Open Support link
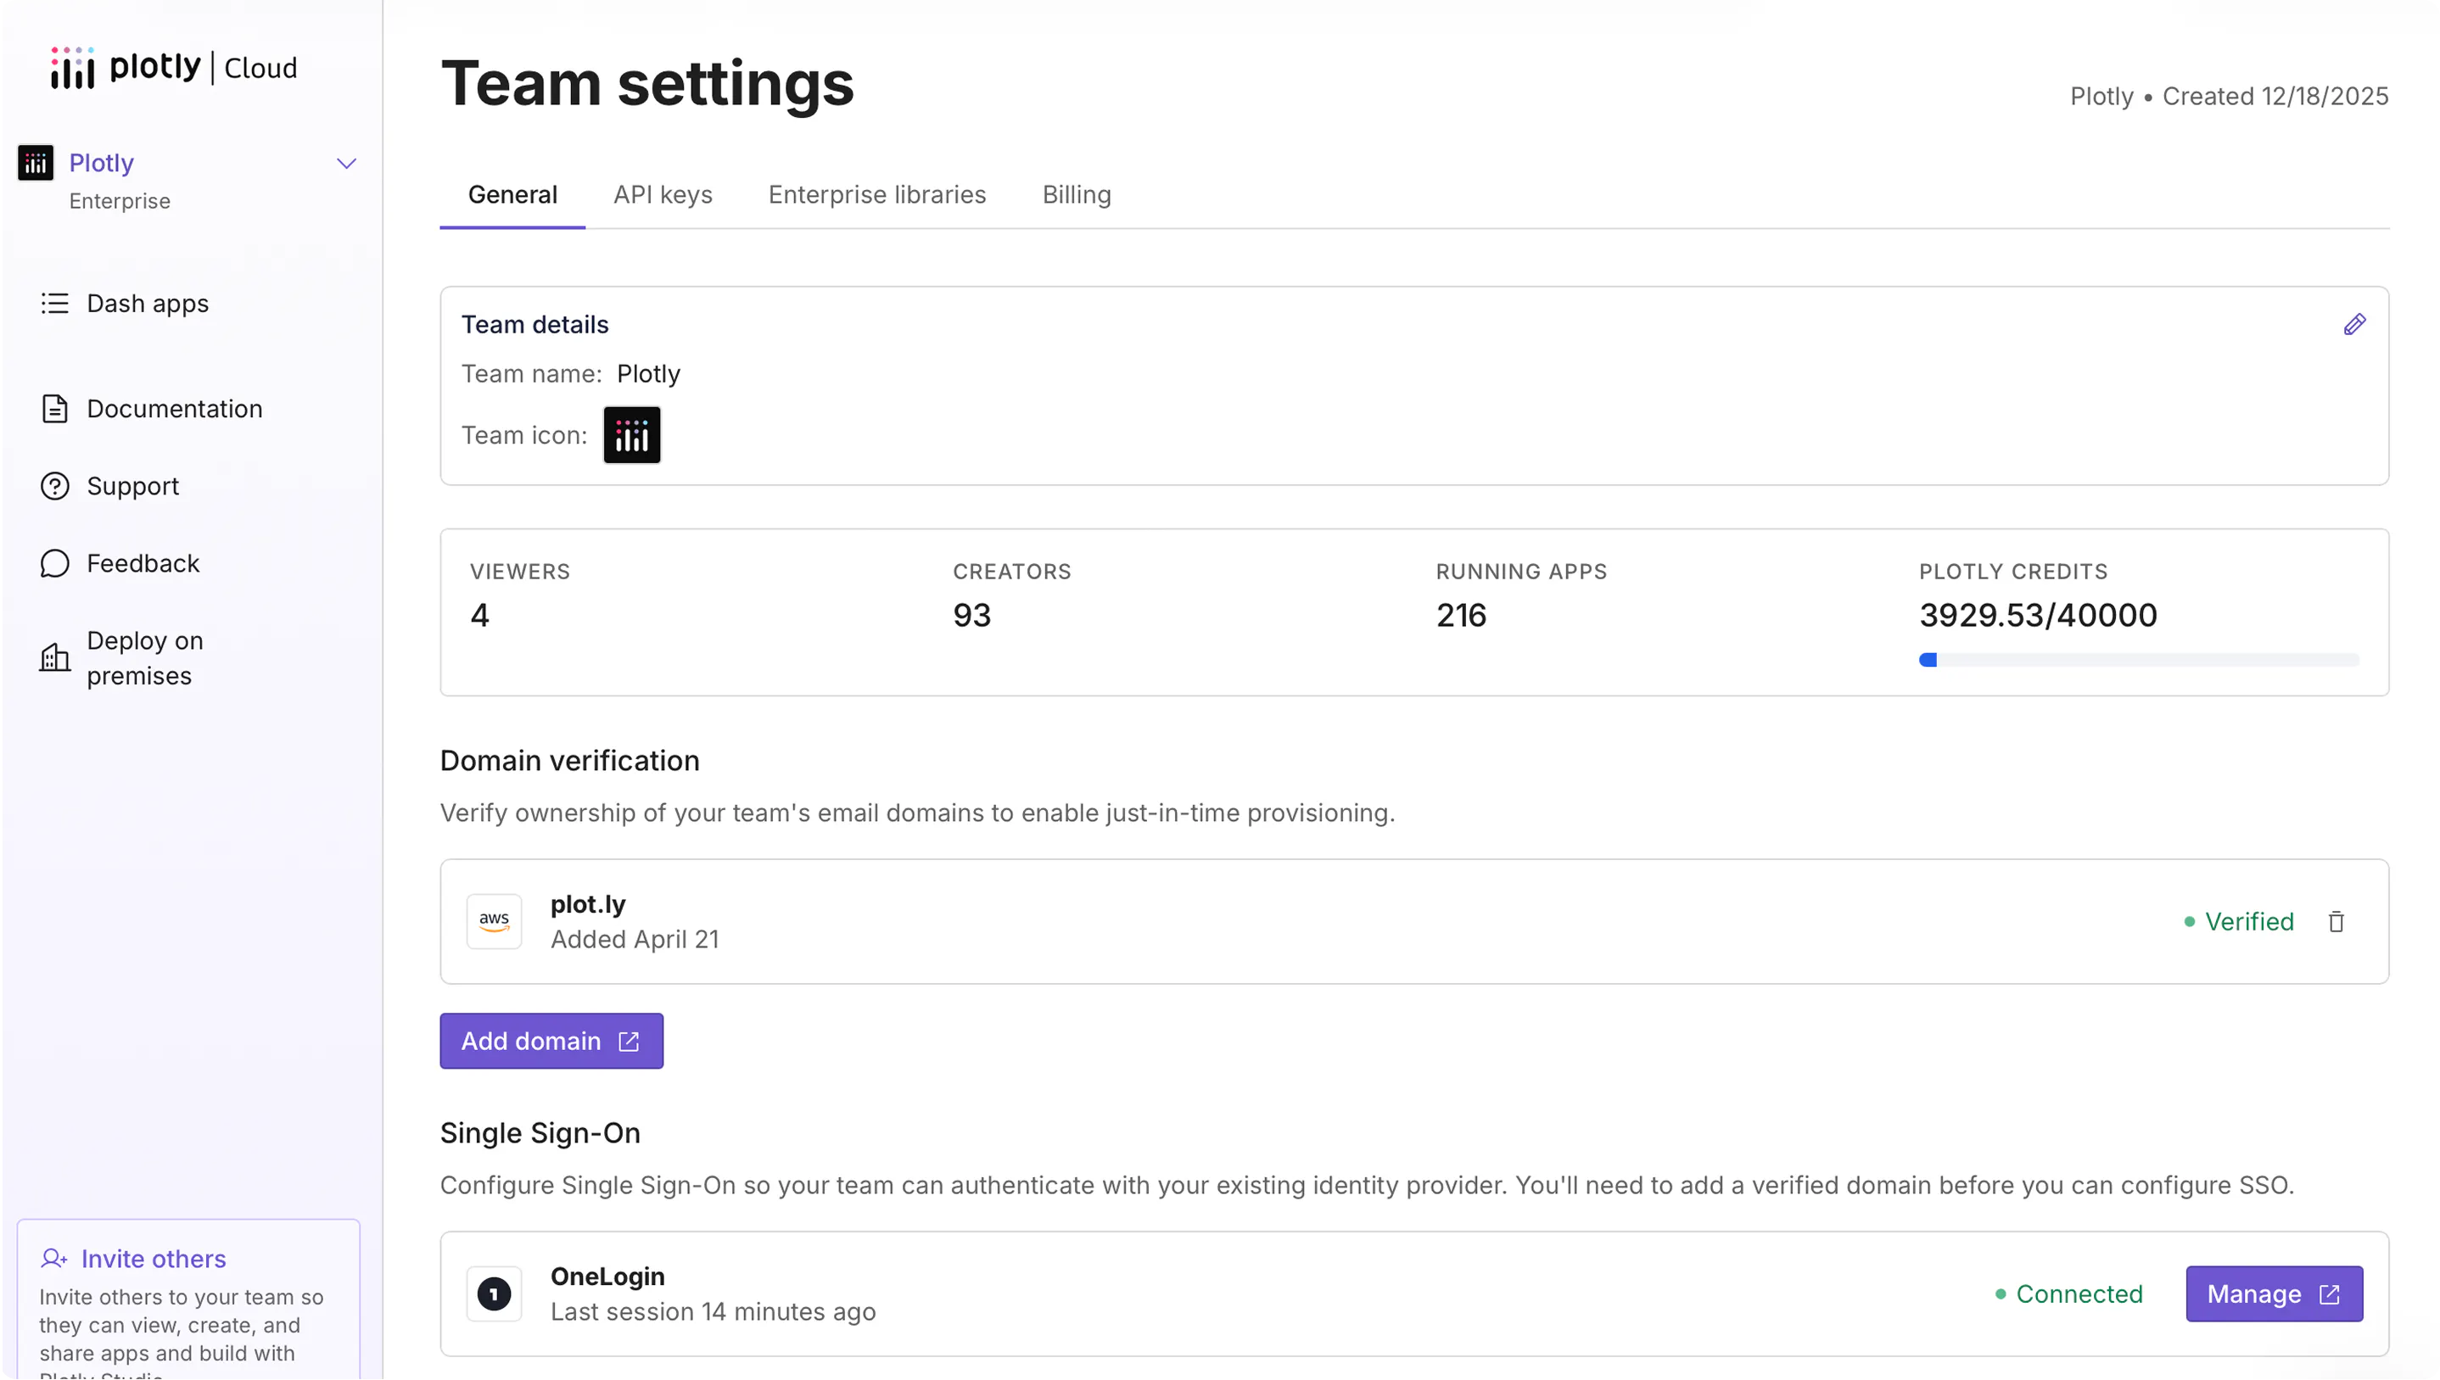 point(132,486)
